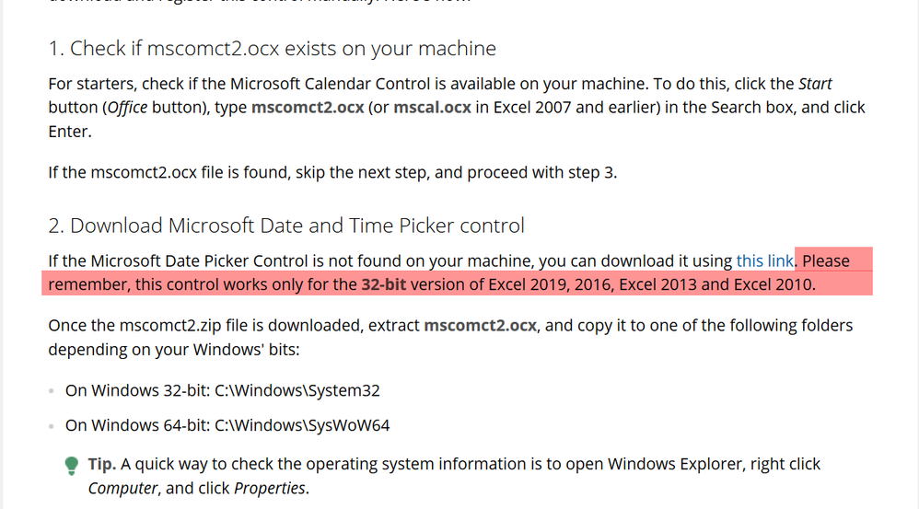Click heading "1. Check if mscomct2.ocx exists"
The height and width of the screenshot is (509, 919).
[x=272, y=48]
